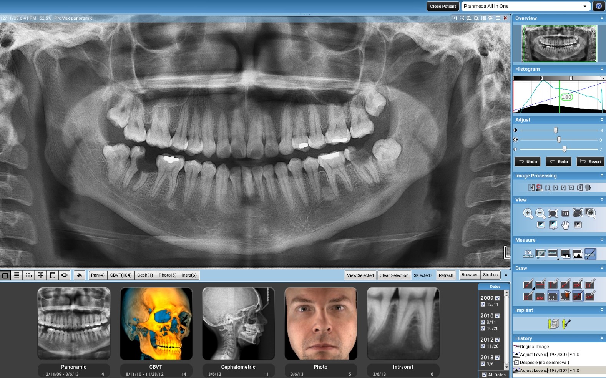Click the contrast slider handle in Adjust
606x378 pixels.
[556, 130]
